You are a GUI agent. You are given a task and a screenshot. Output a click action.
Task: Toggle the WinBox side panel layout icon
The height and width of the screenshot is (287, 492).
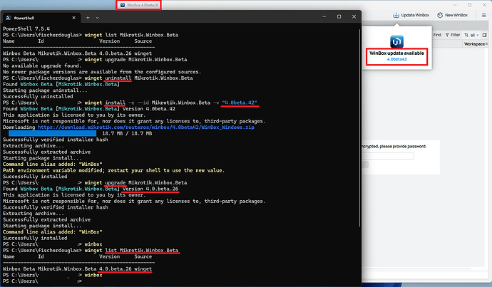coord(484,35)
